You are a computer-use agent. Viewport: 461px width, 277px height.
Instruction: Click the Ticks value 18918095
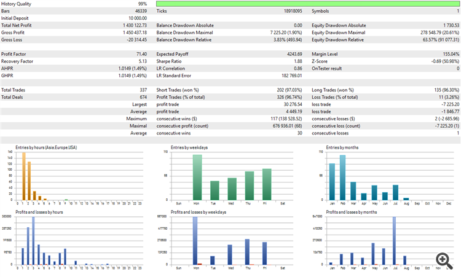click(293, 11)
